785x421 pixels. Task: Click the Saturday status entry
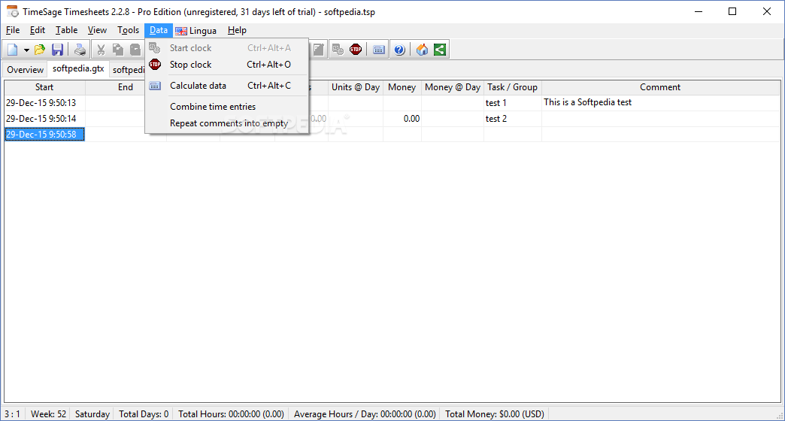(x=92, y=414)
